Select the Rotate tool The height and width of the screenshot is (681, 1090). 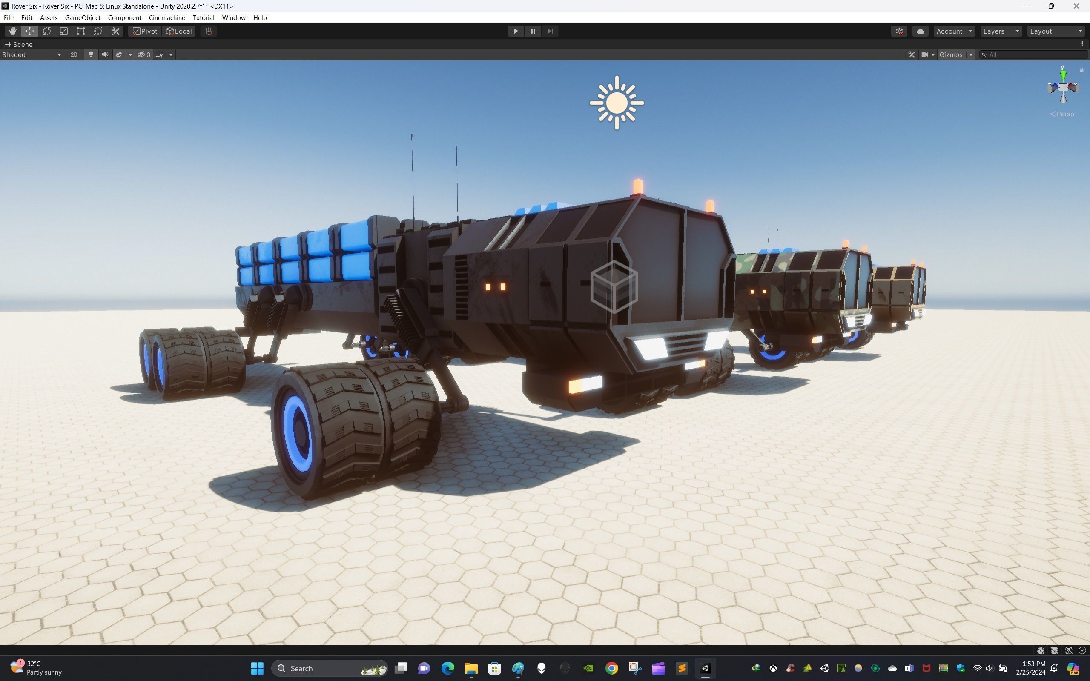tap(47, 31)
